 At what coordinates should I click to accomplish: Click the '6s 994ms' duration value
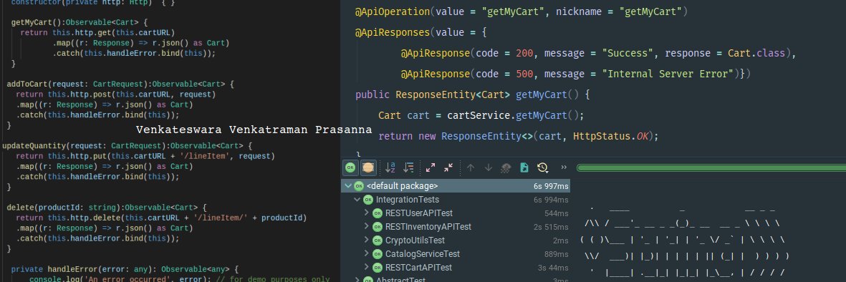[x=551, y=200]
